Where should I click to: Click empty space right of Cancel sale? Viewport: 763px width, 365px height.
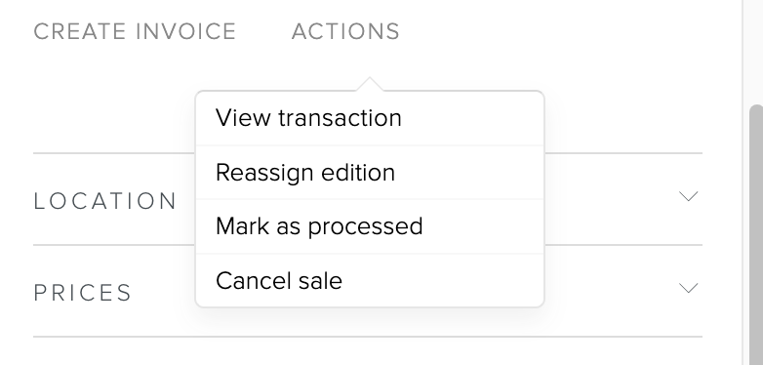click(443, 280)
